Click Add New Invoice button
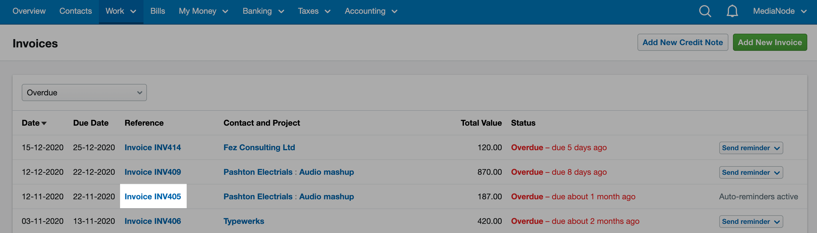The width and height of the screenshot is (817, 233). [770, 43]
